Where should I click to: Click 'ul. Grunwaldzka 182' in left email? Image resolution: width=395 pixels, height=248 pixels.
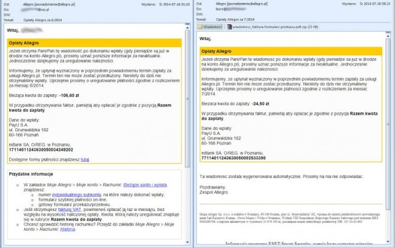click(x=29, y=130)
